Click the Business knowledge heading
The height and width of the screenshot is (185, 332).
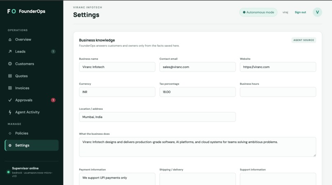pos(97,40)
